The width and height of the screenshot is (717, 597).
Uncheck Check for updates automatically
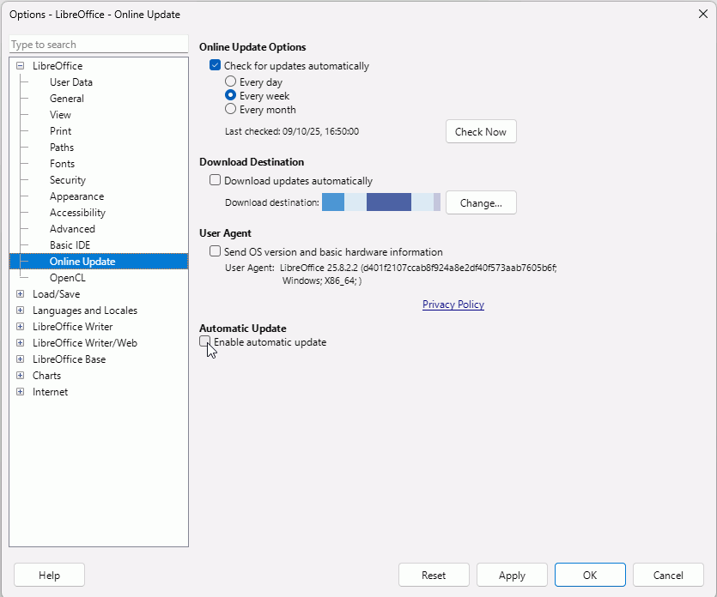point(216,66)
